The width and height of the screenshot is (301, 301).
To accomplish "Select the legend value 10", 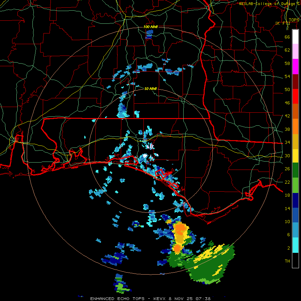I will pos(287,221).
